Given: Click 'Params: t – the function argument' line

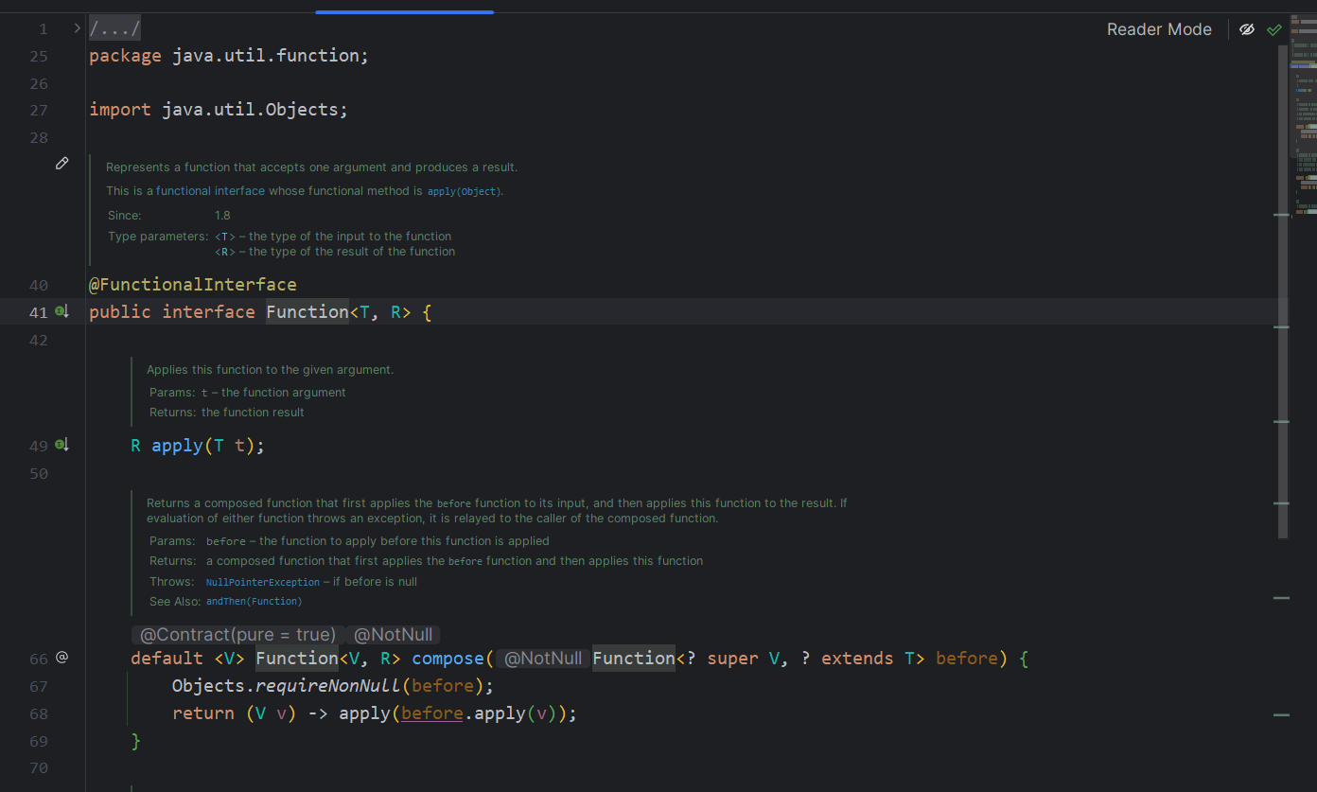Looking at the screenshot, I should (248, 393).
